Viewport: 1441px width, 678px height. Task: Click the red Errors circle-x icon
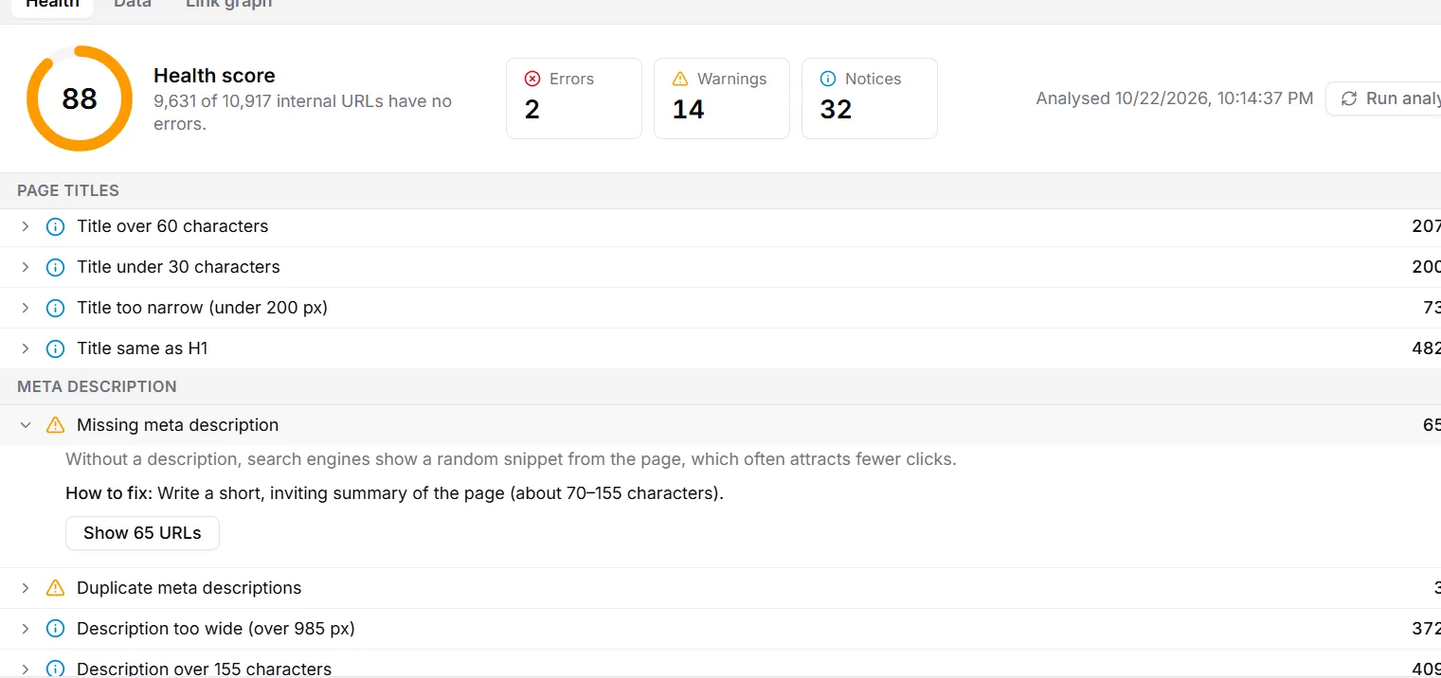532,80
